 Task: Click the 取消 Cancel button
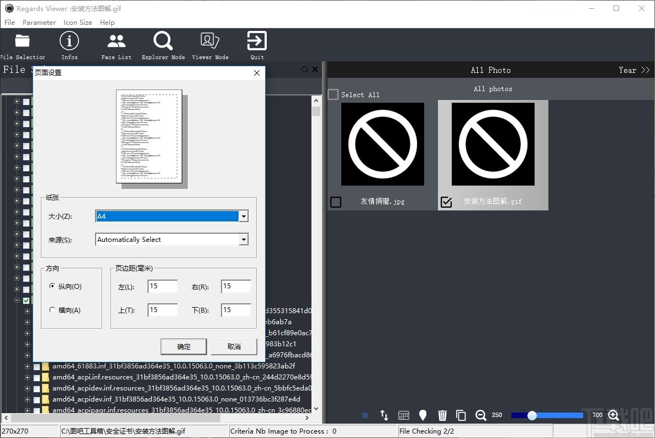point(234,346)
